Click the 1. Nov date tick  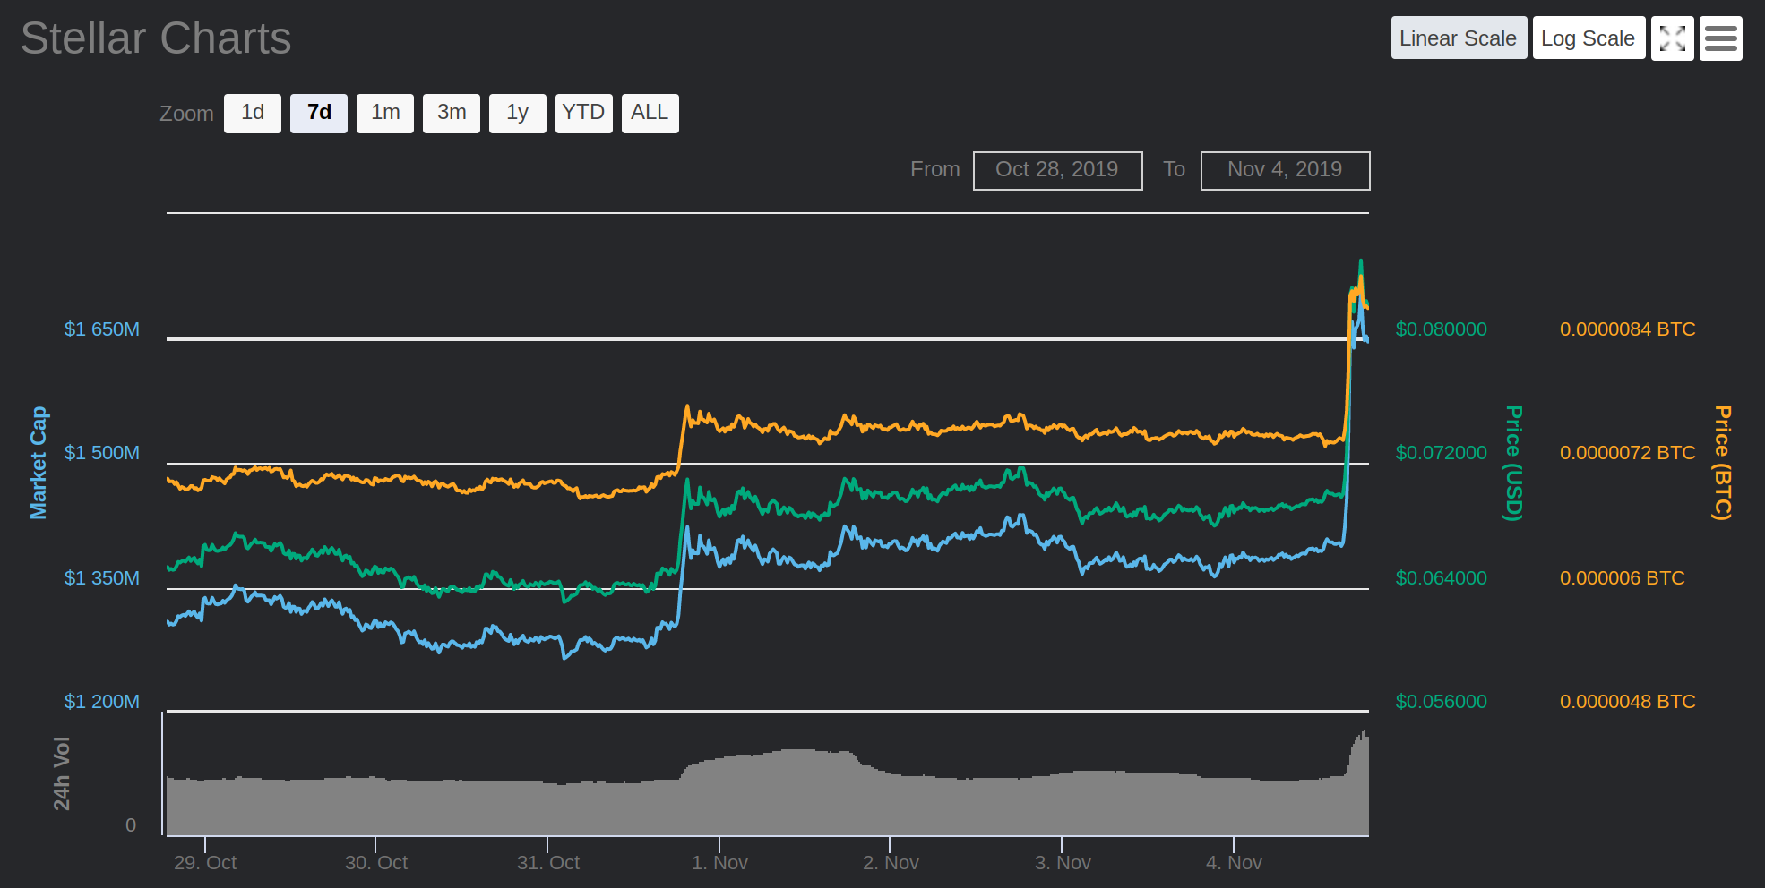719,863
